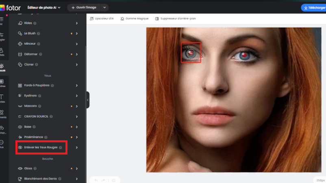This screenshot has width=326, height=183.
Task: Select the Gomme Magique tool
Action: (134, 19)
